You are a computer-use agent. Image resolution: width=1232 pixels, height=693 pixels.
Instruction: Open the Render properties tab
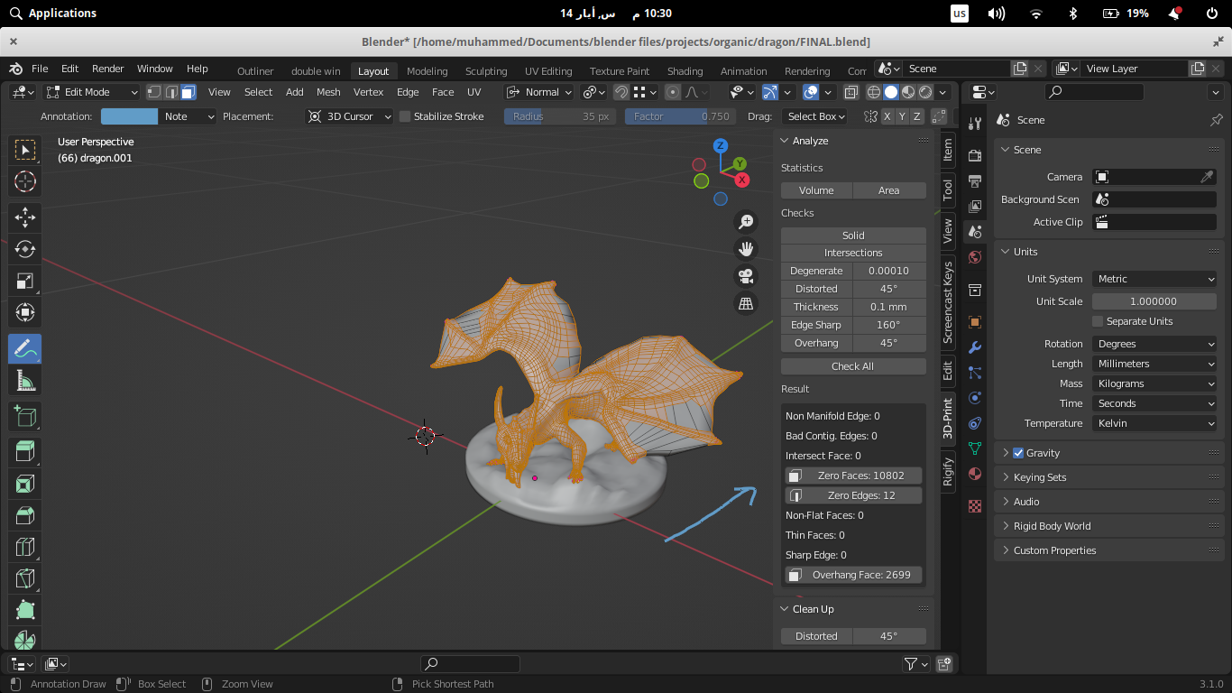pyautogui.click(x=974, y=155)
